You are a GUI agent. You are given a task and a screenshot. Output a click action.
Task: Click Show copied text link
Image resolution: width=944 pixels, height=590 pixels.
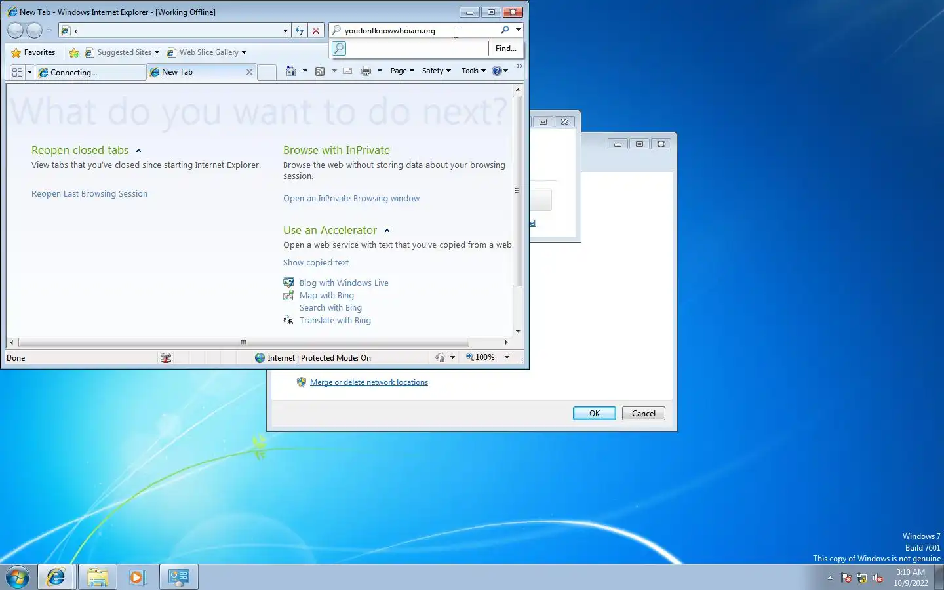pos(316,263)
